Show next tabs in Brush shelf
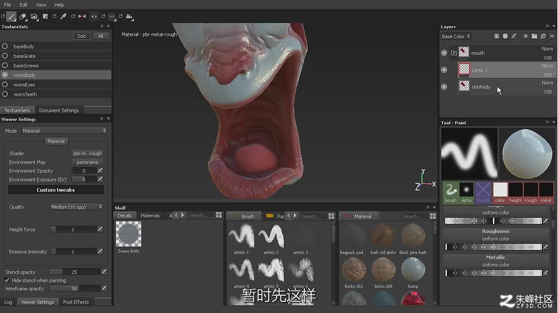This screenshot has width=558, height=313. coord(295,216)
